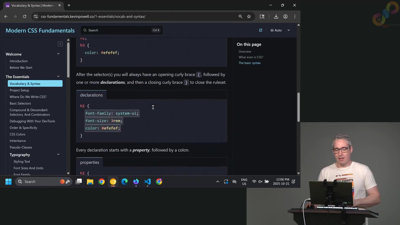Show hidden tray icons chevron
This screenshot has width=400, height=225.
coord(217,182)
